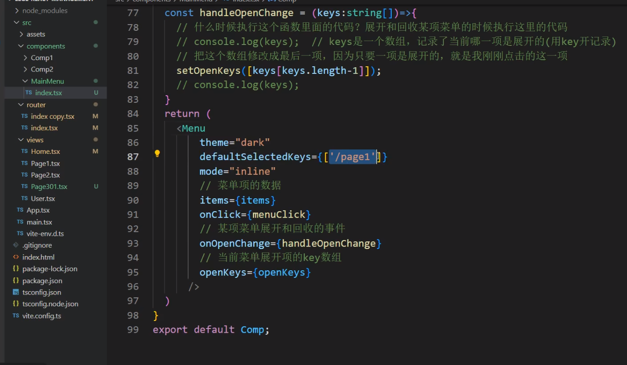This screenshot has width=627, height=365.
Task: Click handleOpenChange on line 77
Action: pyautogui.click(x=247, y=13)
